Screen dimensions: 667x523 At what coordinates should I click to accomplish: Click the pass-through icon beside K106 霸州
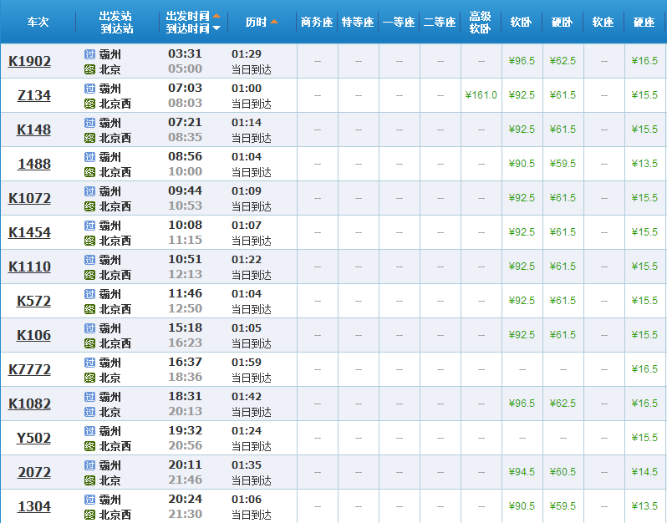(89, 328)
